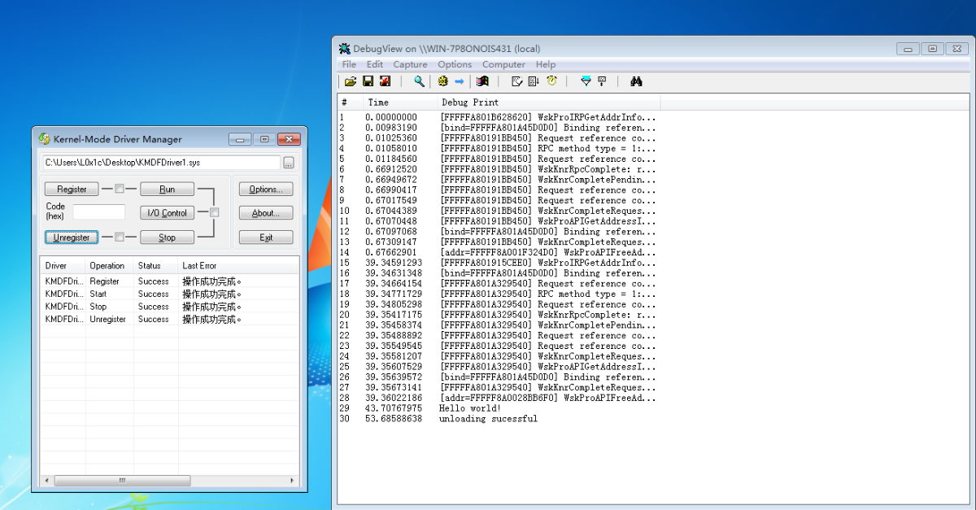Select the 'Register' operation row
This screenshot has width=976, height=510.
pos(170,281)
